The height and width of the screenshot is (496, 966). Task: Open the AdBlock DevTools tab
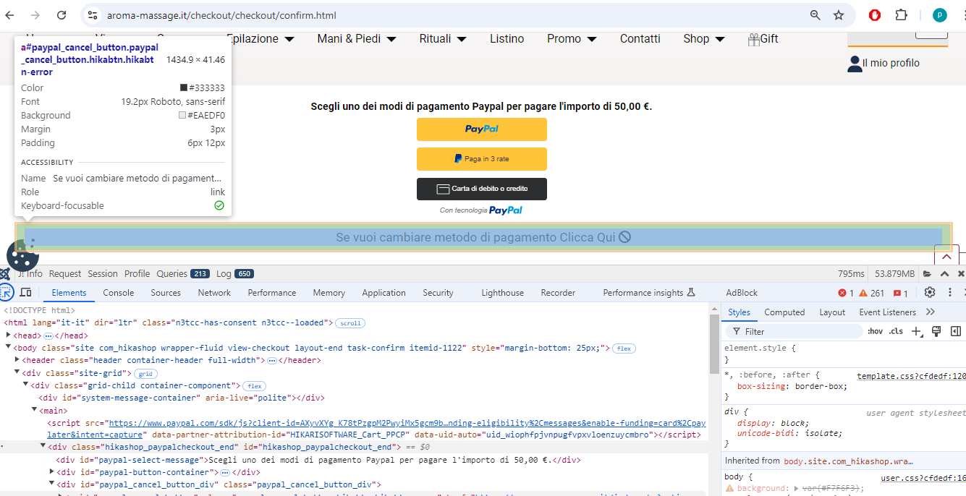coord(742,293)
